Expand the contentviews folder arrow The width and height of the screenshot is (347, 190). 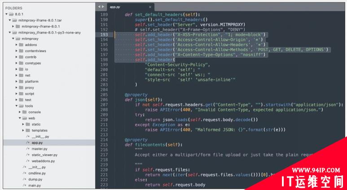point(16,51)
